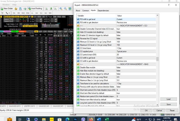
Task: Open the Window menu
Action: coord(6,5)
